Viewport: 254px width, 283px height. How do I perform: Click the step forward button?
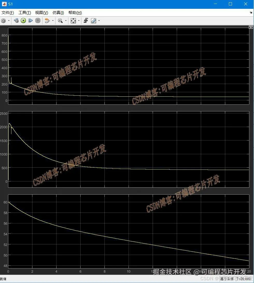click(31, 21)
